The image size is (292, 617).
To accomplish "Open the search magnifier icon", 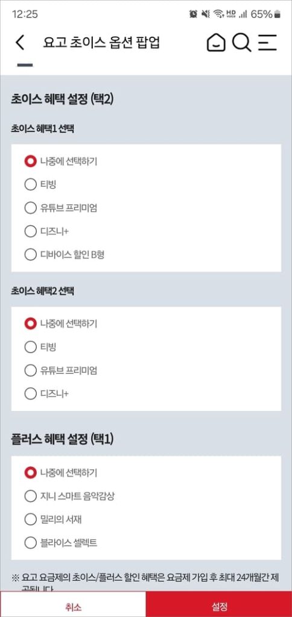I will pos(241,43).
